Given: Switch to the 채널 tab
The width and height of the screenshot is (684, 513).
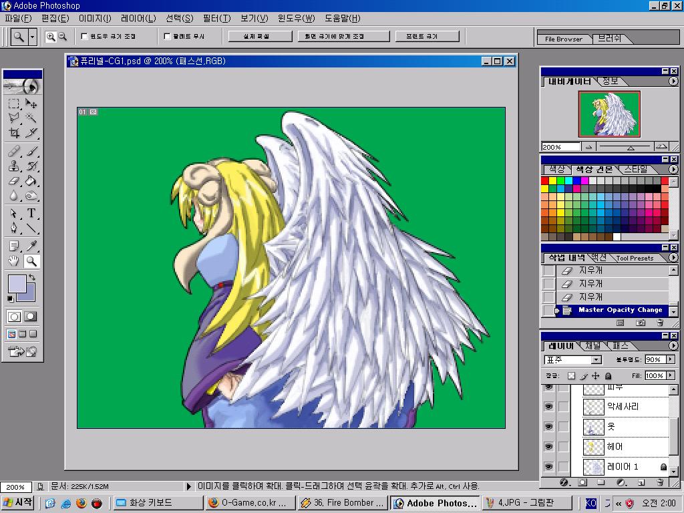Looking at the screenshot, I should tap(593, 345).
